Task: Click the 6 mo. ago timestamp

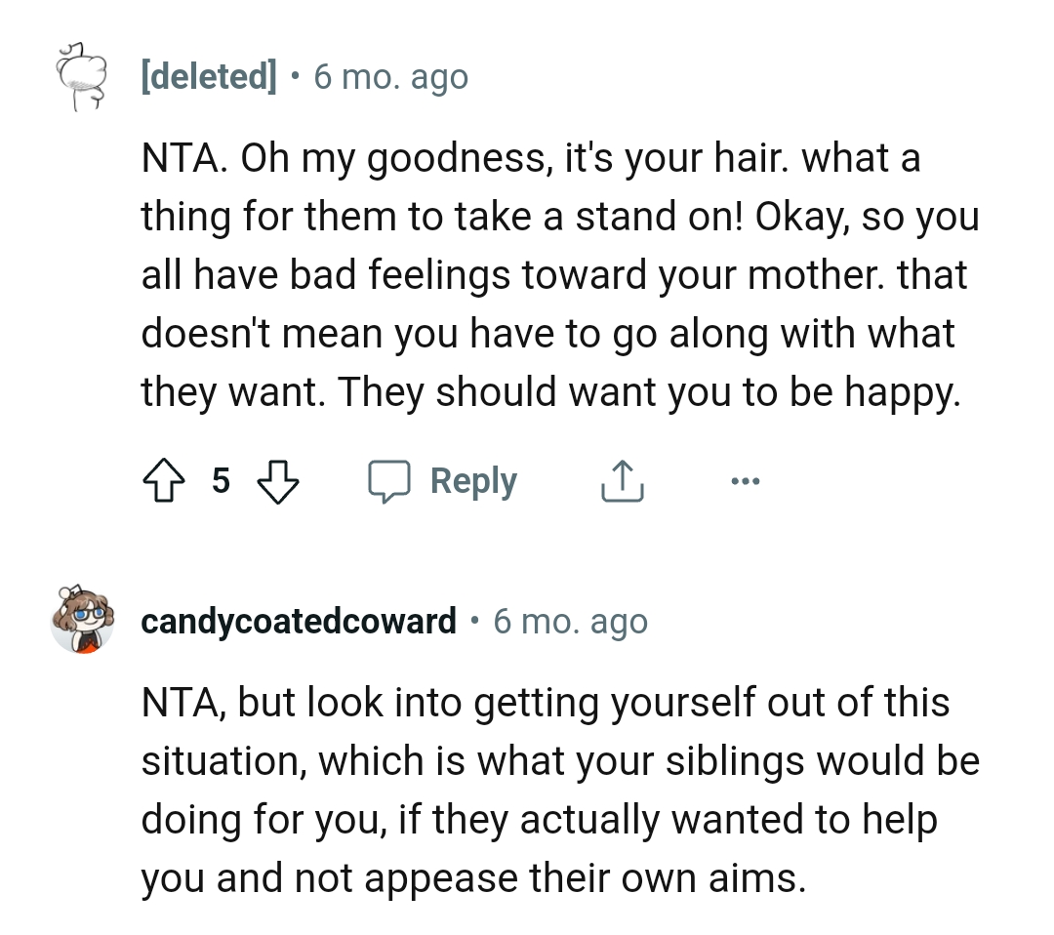Action: pos(389,76)
